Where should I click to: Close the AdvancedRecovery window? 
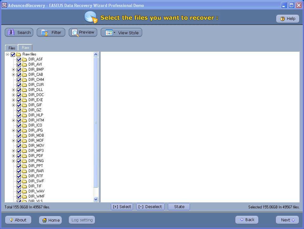[299, 5]
